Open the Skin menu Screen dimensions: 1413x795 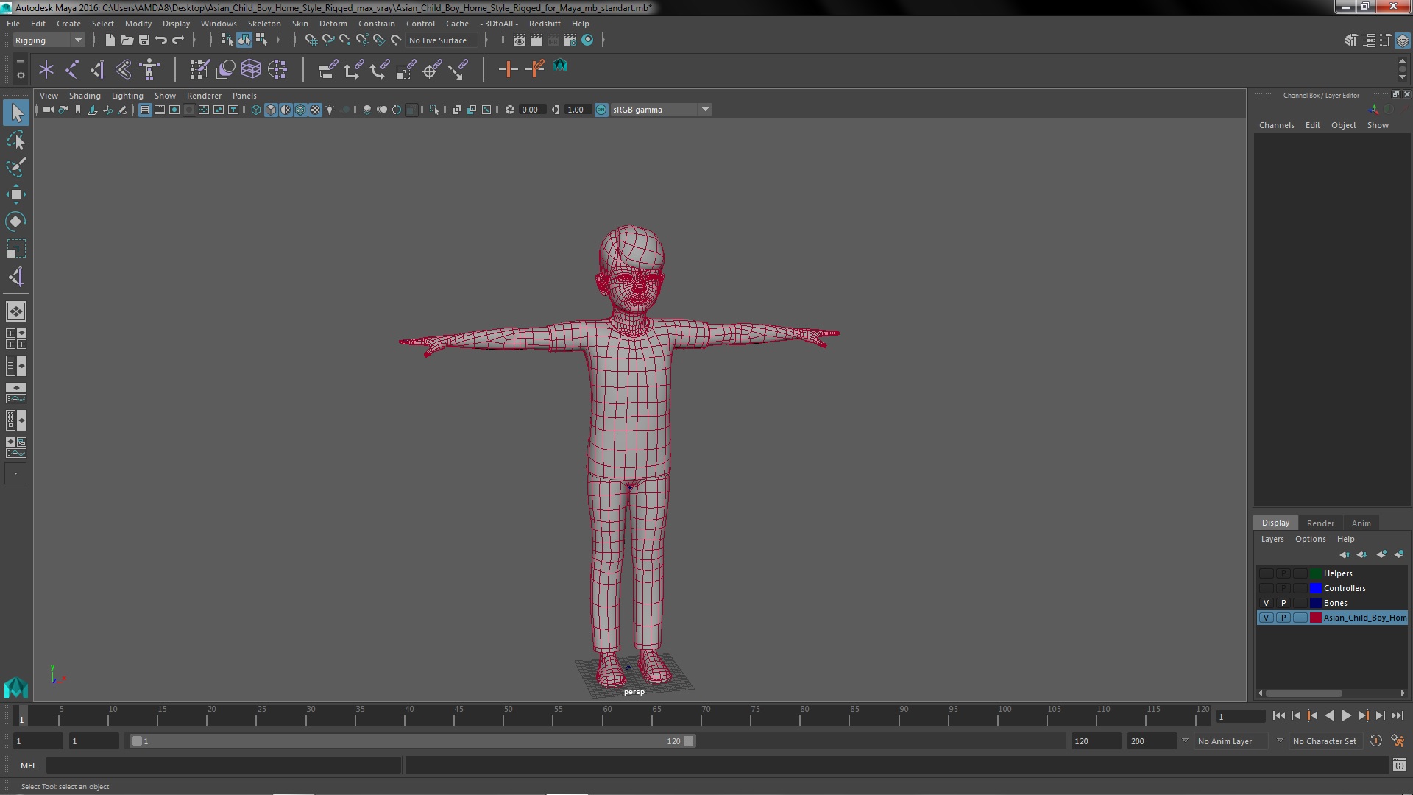tap(300, 24)
